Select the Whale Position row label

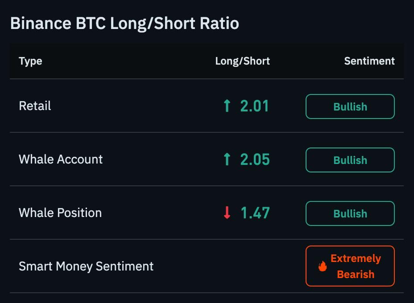[60, 212]
